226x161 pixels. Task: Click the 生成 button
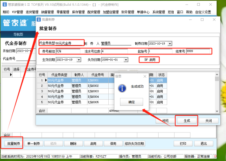187,121
